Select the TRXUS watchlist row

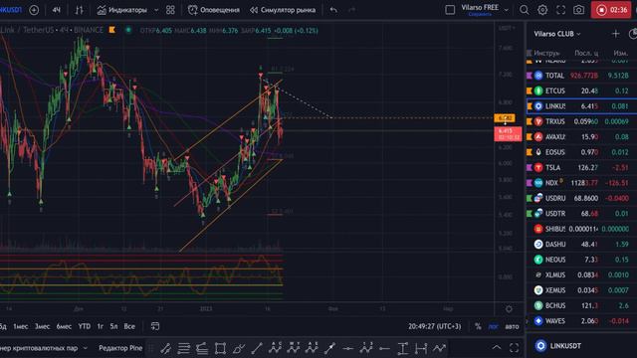(x=581, y=121)
